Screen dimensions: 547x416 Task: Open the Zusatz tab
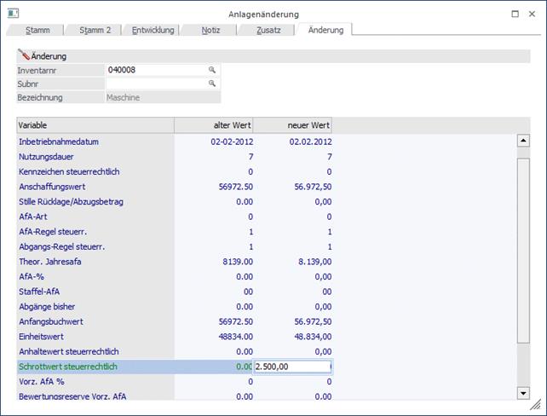[x=268, y=30]
